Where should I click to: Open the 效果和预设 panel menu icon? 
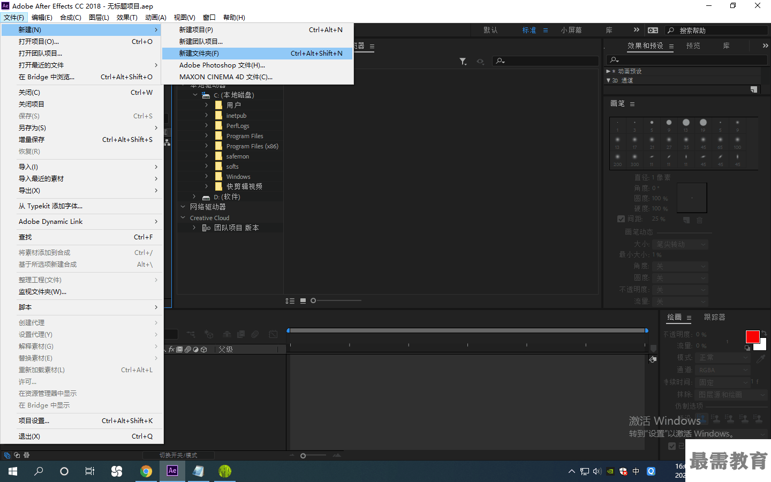pos(671,46)
